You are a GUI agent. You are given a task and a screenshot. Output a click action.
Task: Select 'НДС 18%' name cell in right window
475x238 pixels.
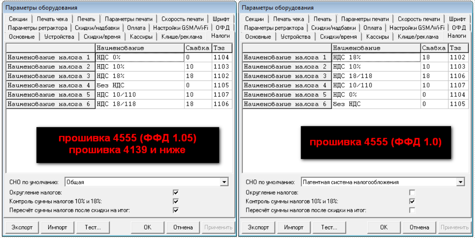376,58
